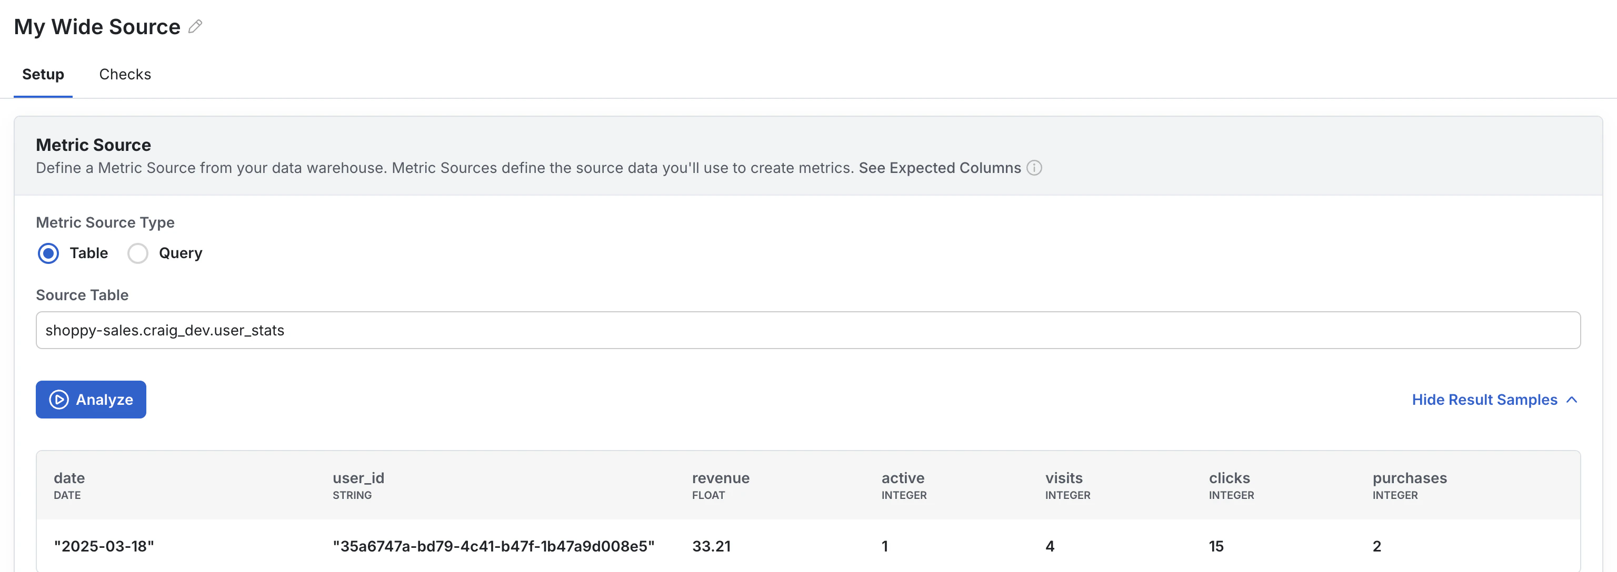Screen dimensions: 1617x572
Task: Select the Query metric source type
Action: tap(137, 253)
